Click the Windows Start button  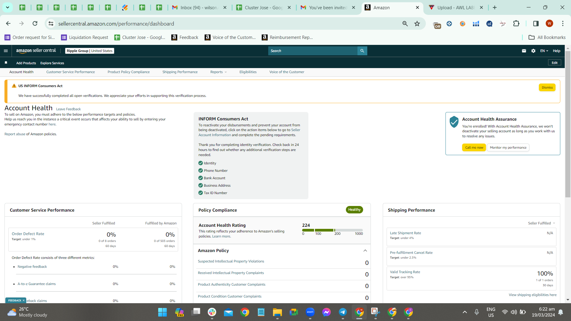point(162,312)
